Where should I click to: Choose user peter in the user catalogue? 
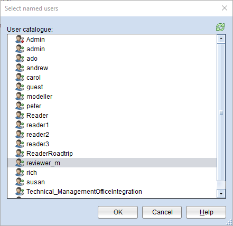click(x=112, y=106)
